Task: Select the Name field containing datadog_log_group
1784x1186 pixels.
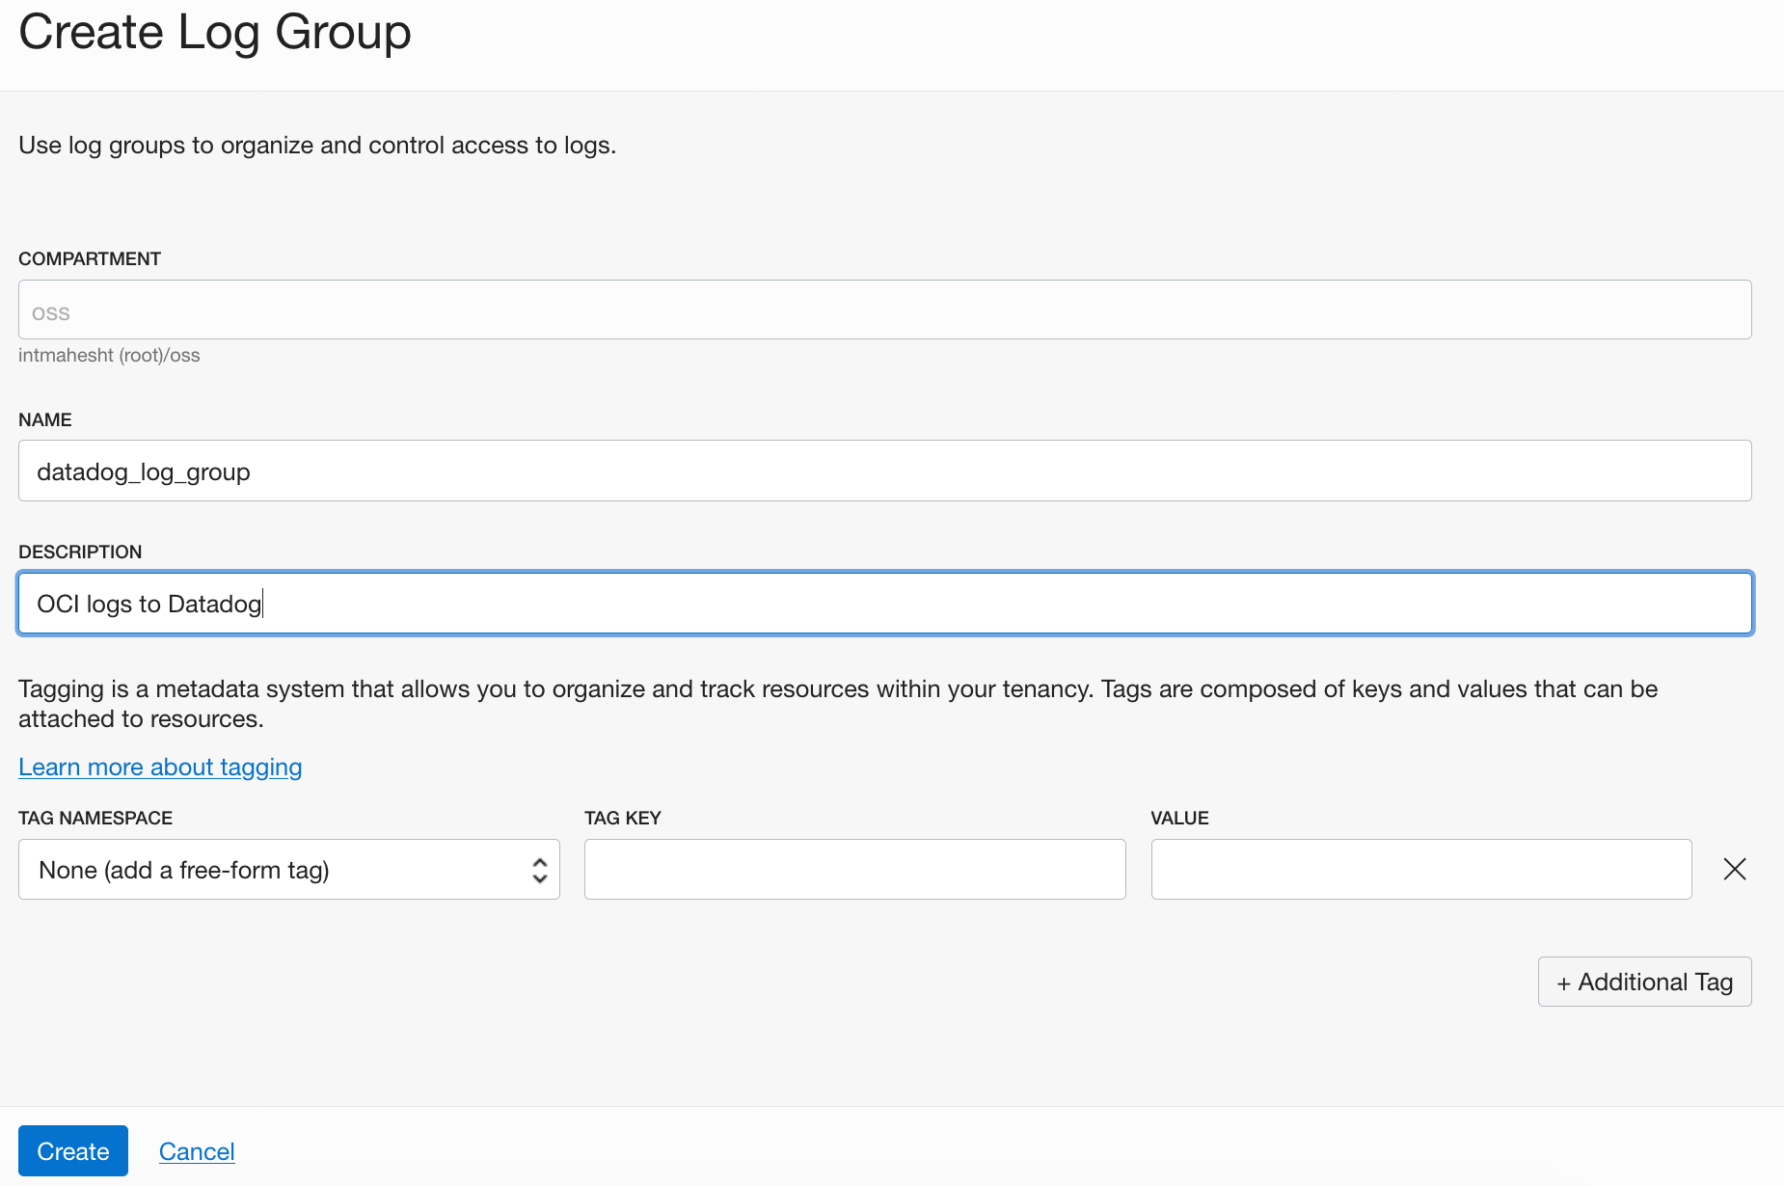Action: [x=884, y=472]
